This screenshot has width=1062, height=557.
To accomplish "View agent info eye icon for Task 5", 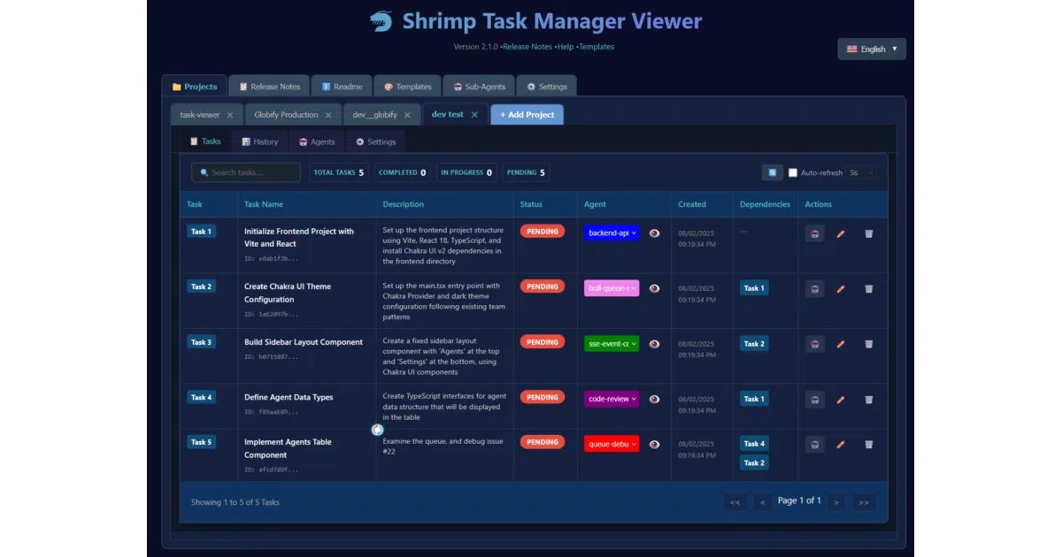I will [654, 444].
